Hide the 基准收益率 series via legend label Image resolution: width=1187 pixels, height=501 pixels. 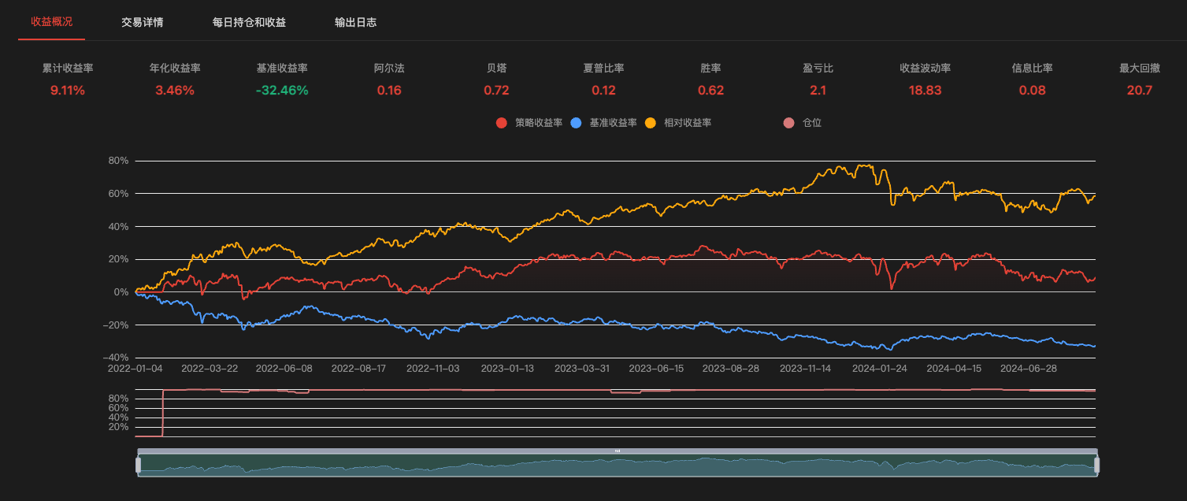coord(613,123)
